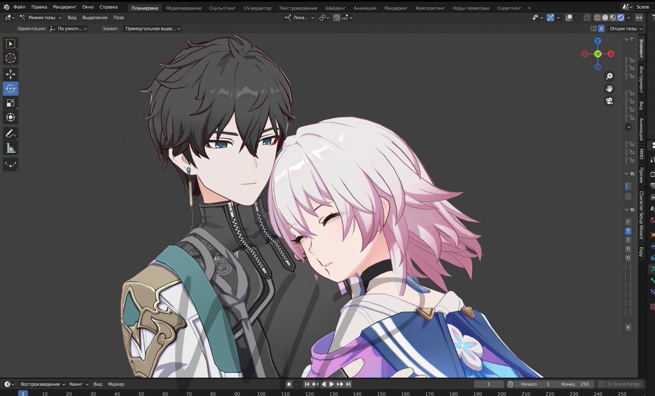
Task: Open the Правка menu
Action: click(x=39, y=8)
